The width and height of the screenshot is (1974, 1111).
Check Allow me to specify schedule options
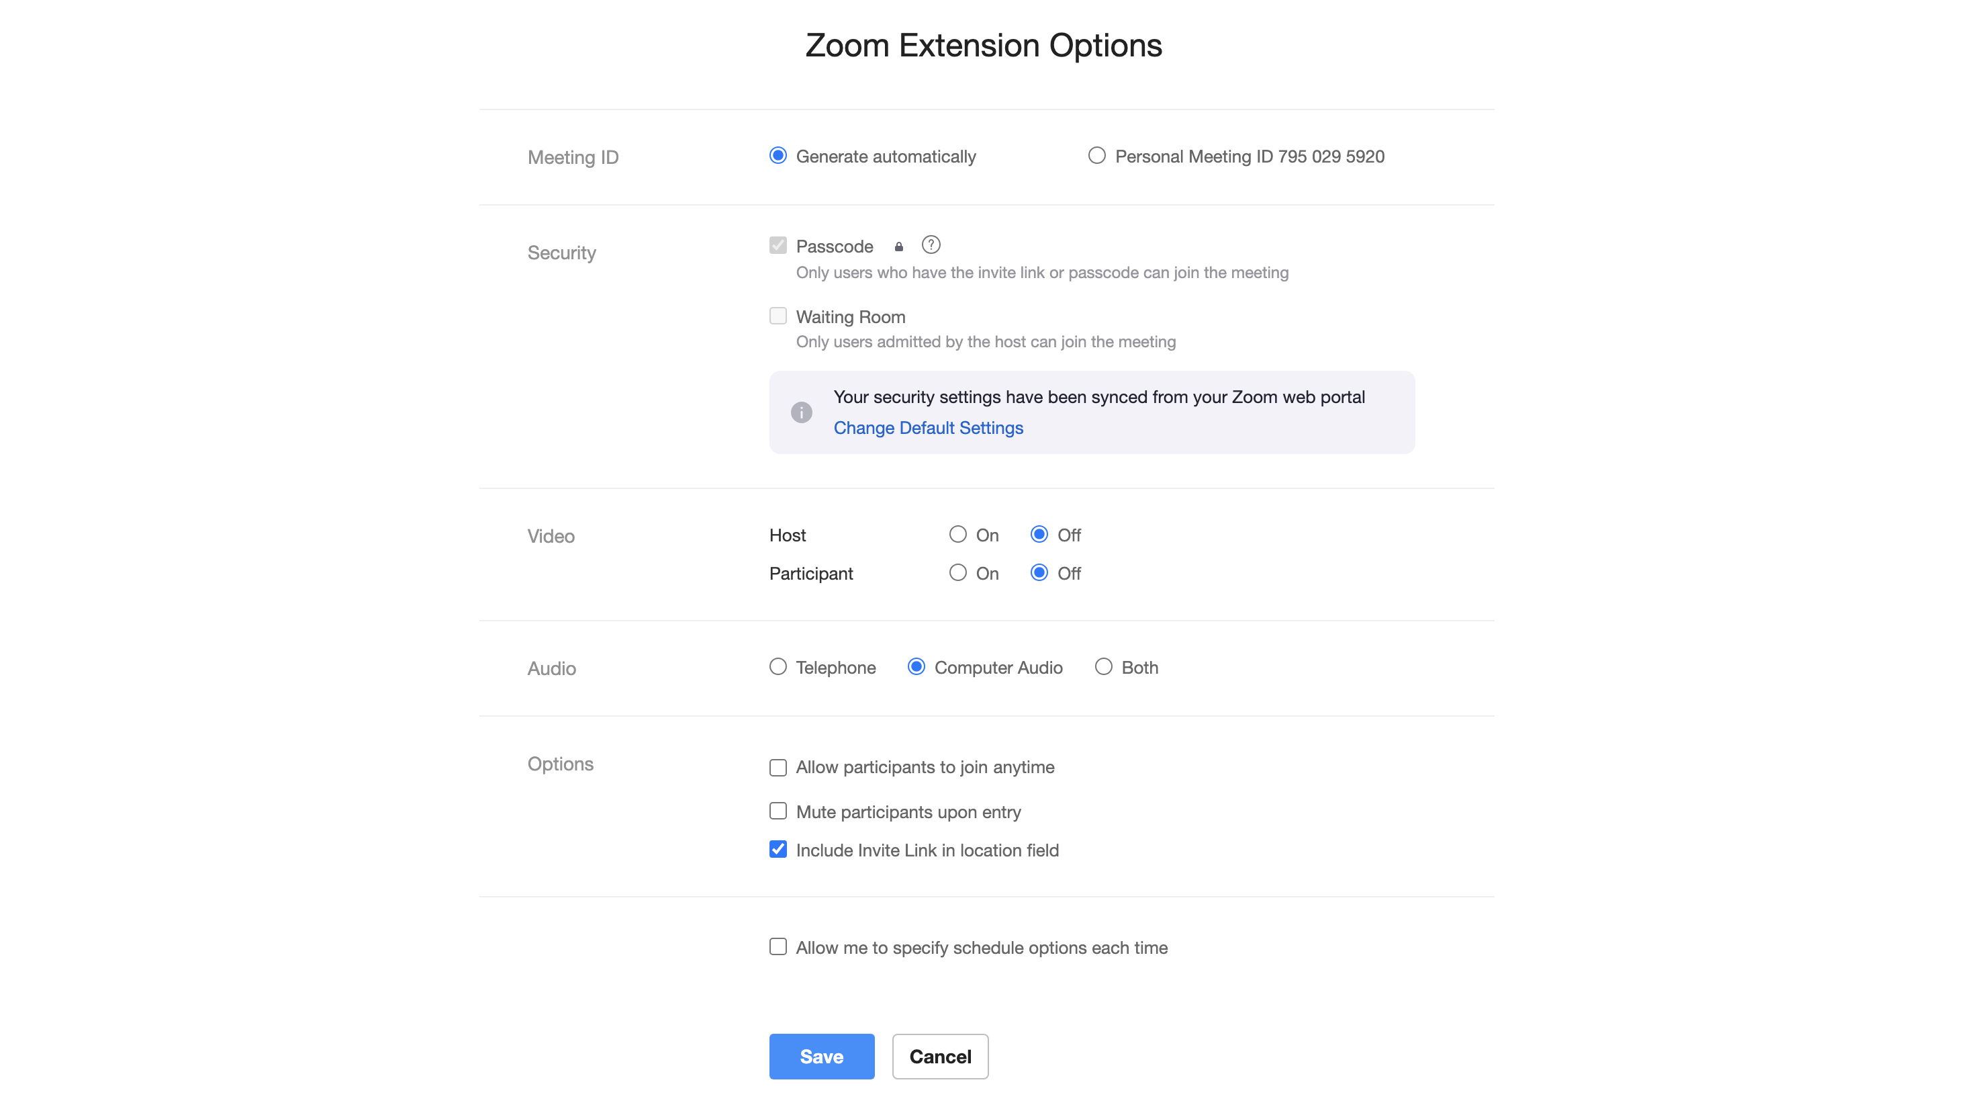pos(778,947)
